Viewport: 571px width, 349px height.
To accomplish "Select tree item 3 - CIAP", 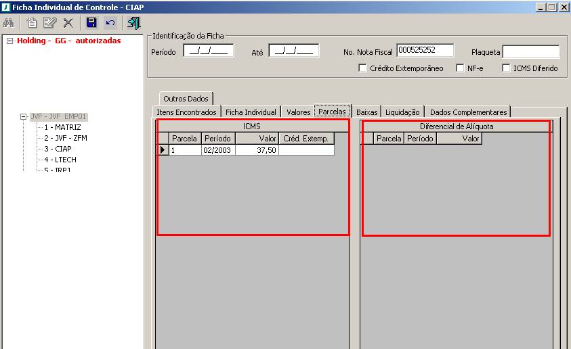I will click(x=58, y=149).
